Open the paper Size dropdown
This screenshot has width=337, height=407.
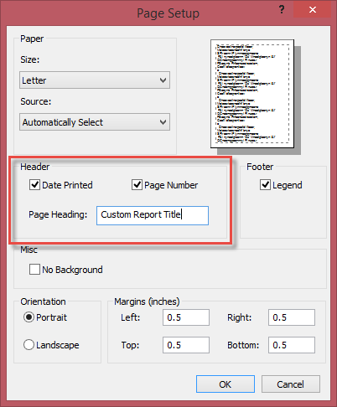(95, 80)
